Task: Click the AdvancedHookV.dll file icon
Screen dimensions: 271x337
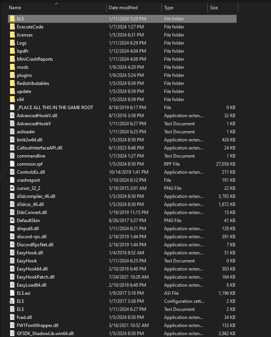Action: (x=12, y=116)
